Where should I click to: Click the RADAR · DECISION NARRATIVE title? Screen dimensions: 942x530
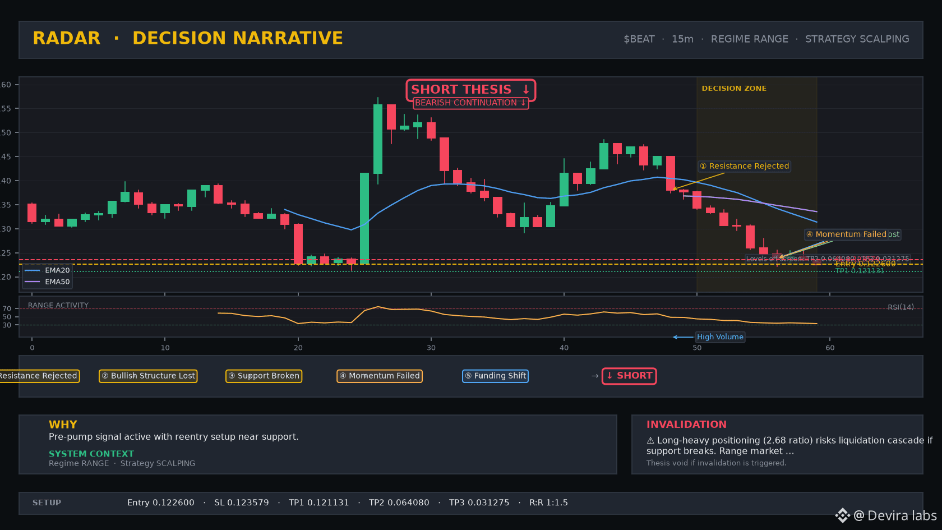188,38
